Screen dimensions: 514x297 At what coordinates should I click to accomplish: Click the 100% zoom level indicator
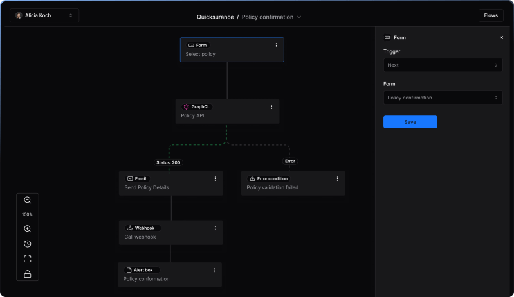27,214
